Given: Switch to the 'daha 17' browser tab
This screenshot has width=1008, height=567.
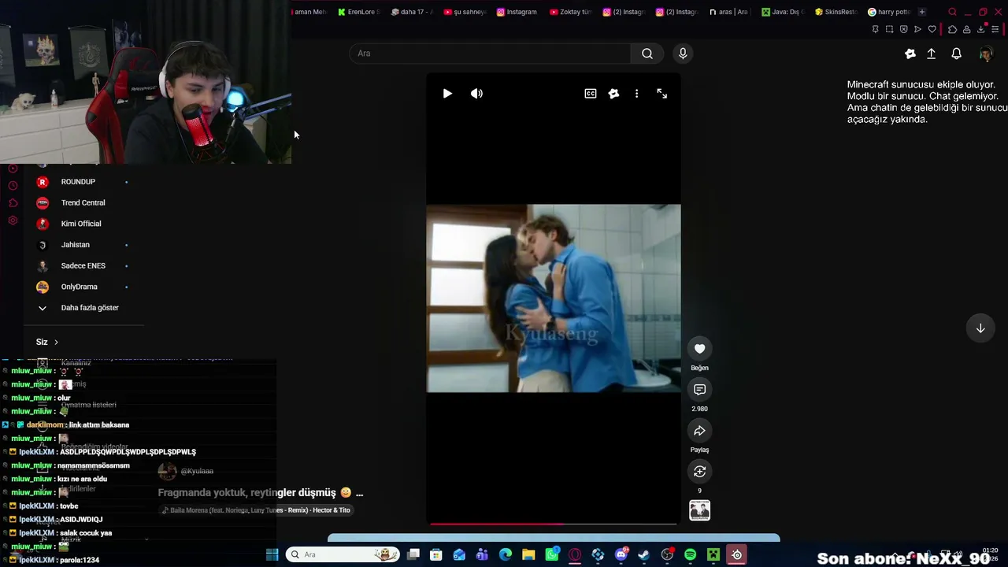Looking at the screenshot, I should pyautogui.click(x=413, y=12).
